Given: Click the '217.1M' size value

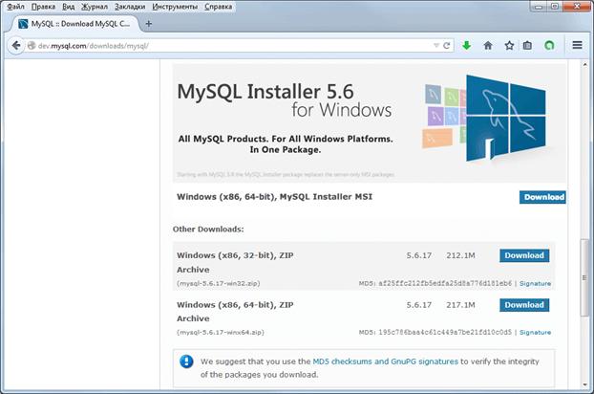Looking at the screenshot, I should click(x=460, y=305).
